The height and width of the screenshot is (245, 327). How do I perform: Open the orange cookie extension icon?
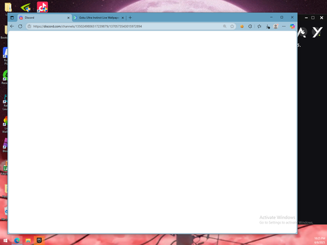(242, 26)
